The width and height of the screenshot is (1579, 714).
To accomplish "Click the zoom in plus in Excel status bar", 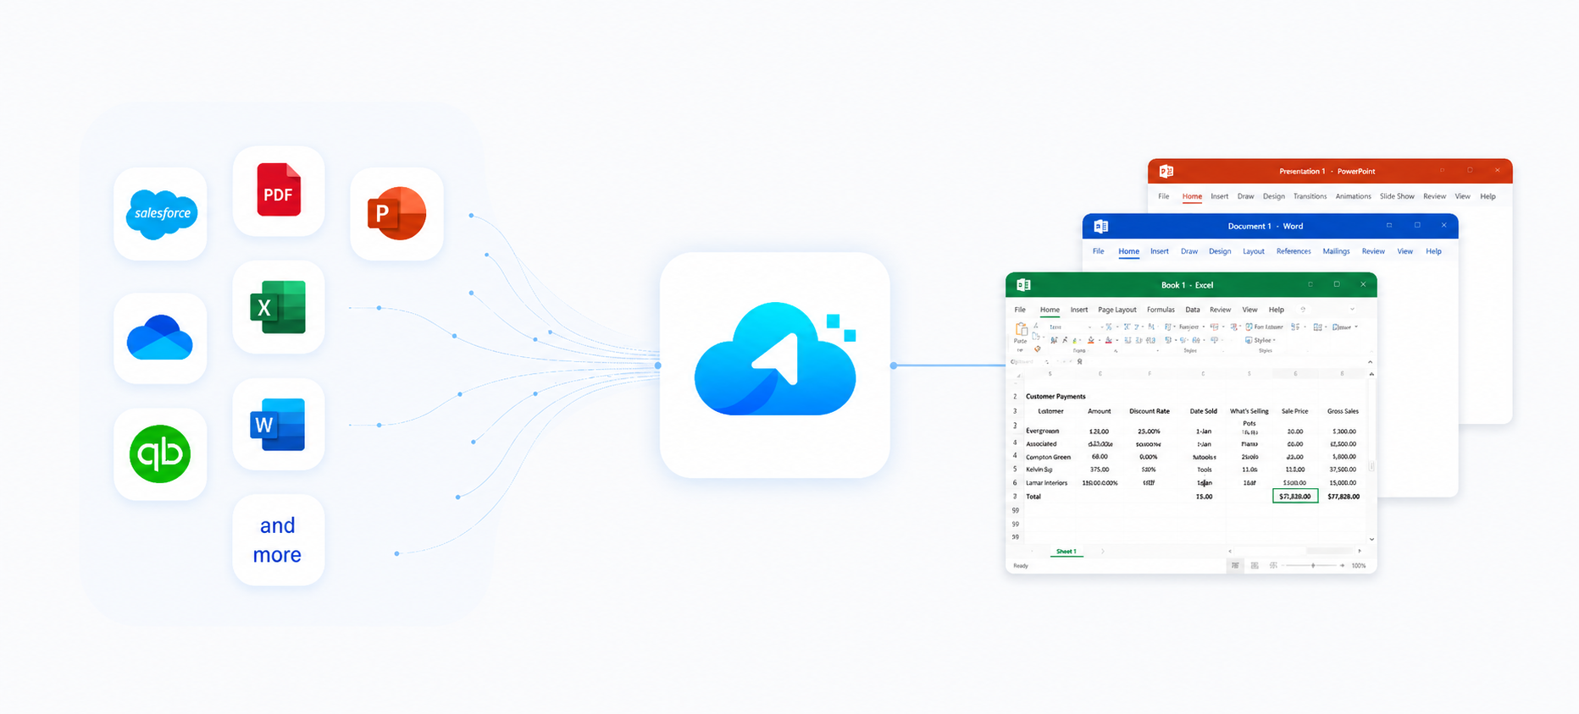I will click(x=1343, y=565).
